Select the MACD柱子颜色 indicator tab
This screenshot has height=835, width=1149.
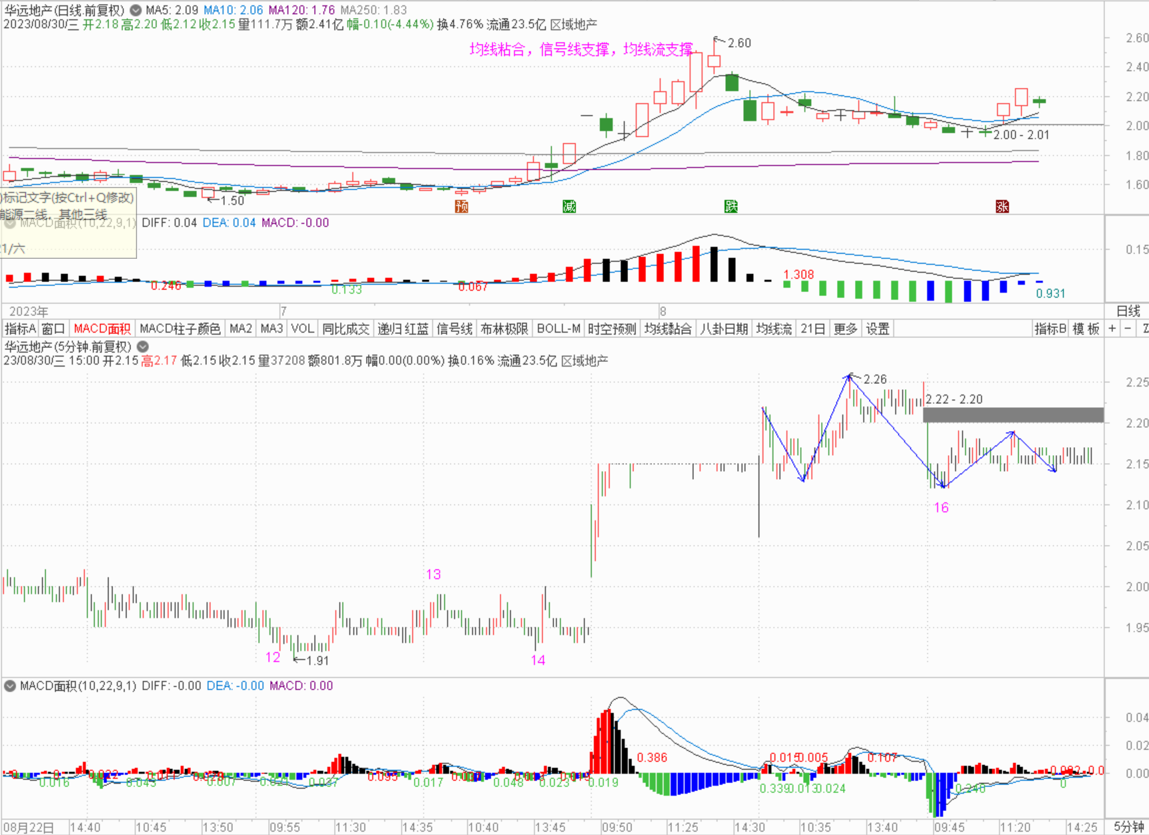[x=180, y=329]
